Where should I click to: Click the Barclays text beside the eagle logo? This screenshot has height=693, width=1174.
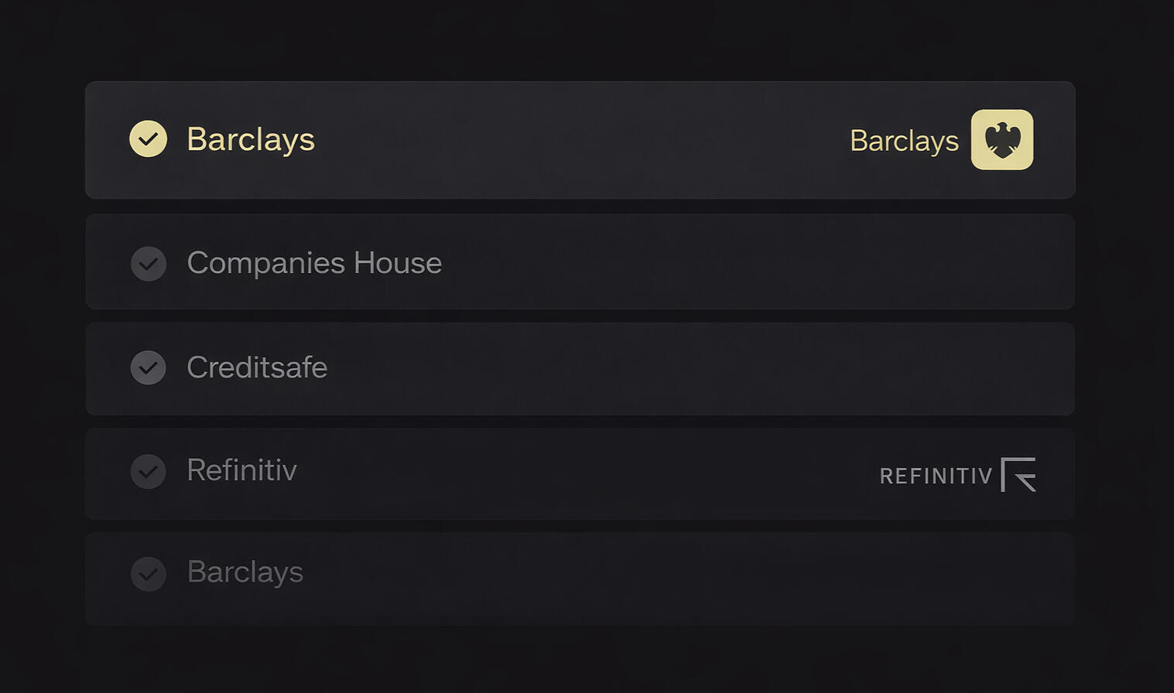pyautogui.click(x=904, y=142)
